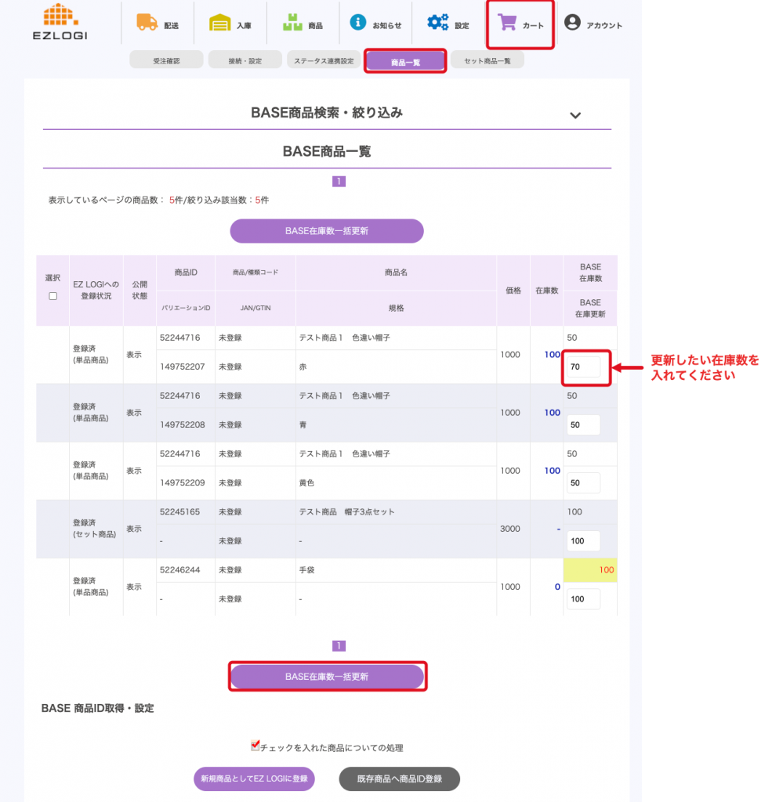Click 新規商品としてEZ LOGIに登録 button

(254, 779)
